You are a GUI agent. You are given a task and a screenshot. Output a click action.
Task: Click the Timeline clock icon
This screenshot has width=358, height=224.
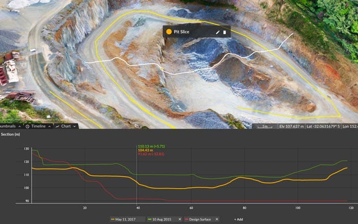click(27, 126)
